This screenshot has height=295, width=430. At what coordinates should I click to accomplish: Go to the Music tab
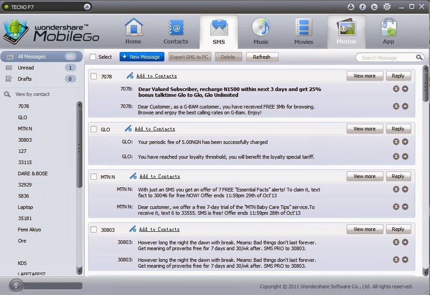261,31
